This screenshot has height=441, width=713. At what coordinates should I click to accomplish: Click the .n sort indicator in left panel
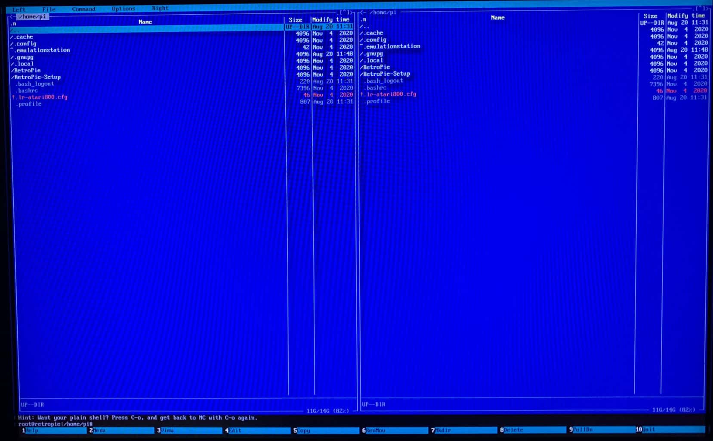[x=13, y=24]
